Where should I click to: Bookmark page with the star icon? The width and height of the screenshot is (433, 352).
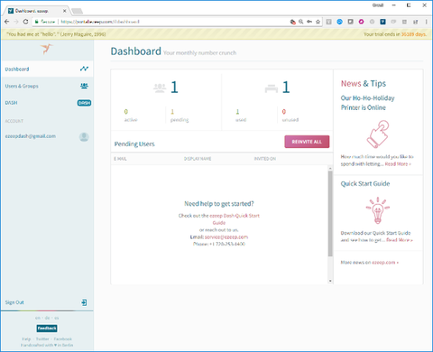coord(318,22)
